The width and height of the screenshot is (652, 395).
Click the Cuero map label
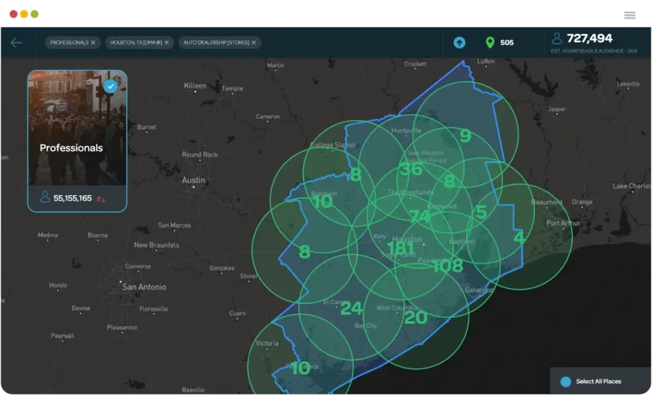point(237,313)
